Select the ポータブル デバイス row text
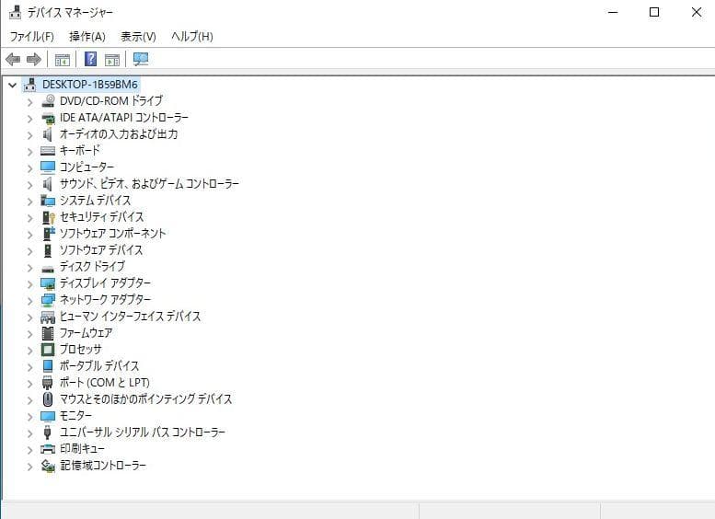 pyautogui.click(x=99, y=366)
